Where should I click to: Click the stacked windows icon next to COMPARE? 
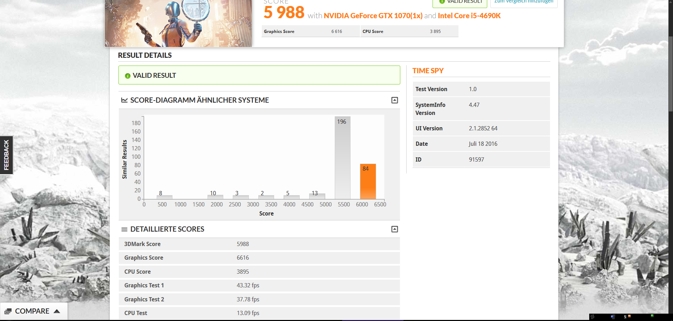pos(8,311)
